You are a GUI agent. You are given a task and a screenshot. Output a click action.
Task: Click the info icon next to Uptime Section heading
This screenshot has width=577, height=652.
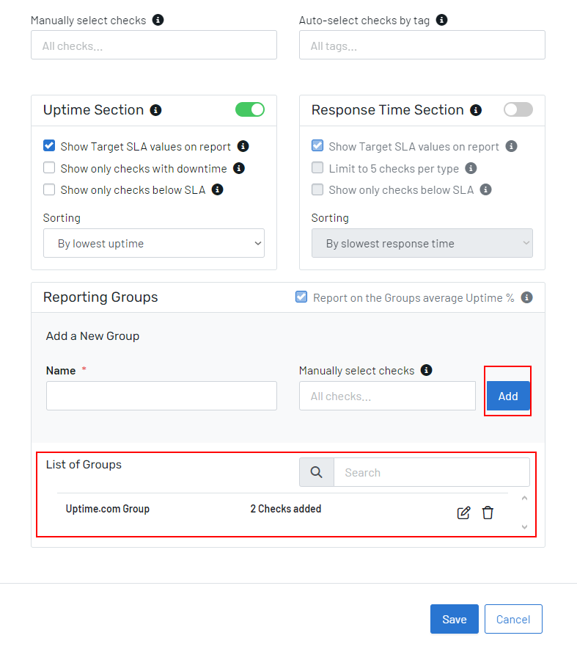[155, 110]
